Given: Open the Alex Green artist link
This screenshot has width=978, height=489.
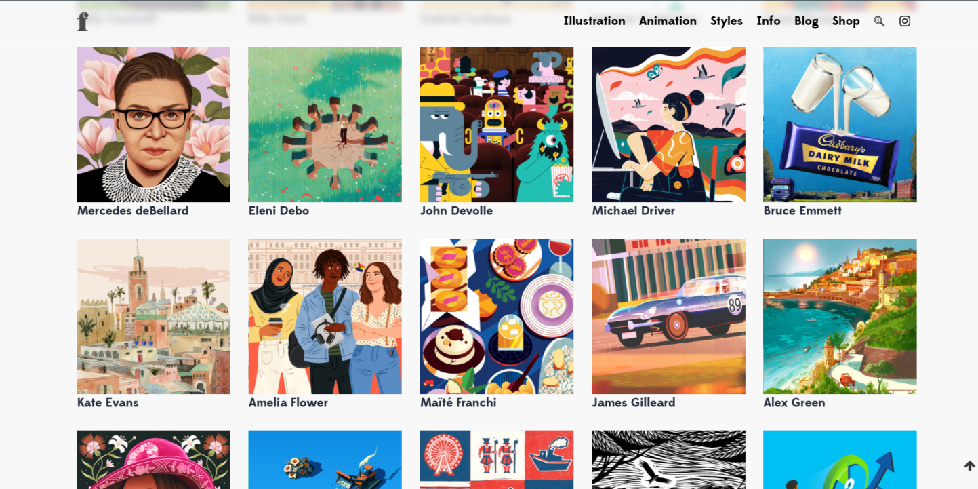Looking at the screenshot, I should (794, 403).
